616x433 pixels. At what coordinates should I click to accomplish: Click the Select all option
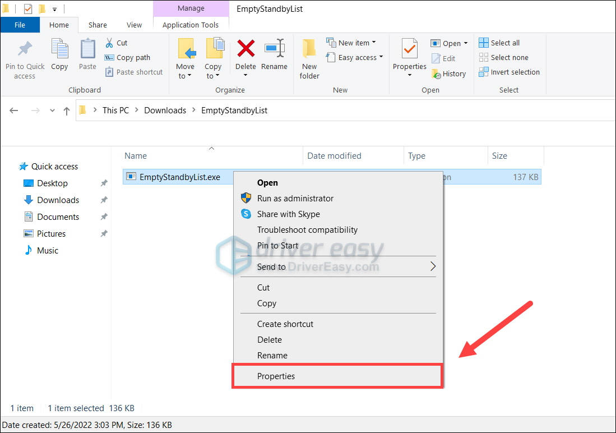pyautogui.click(x=499, y=43)
